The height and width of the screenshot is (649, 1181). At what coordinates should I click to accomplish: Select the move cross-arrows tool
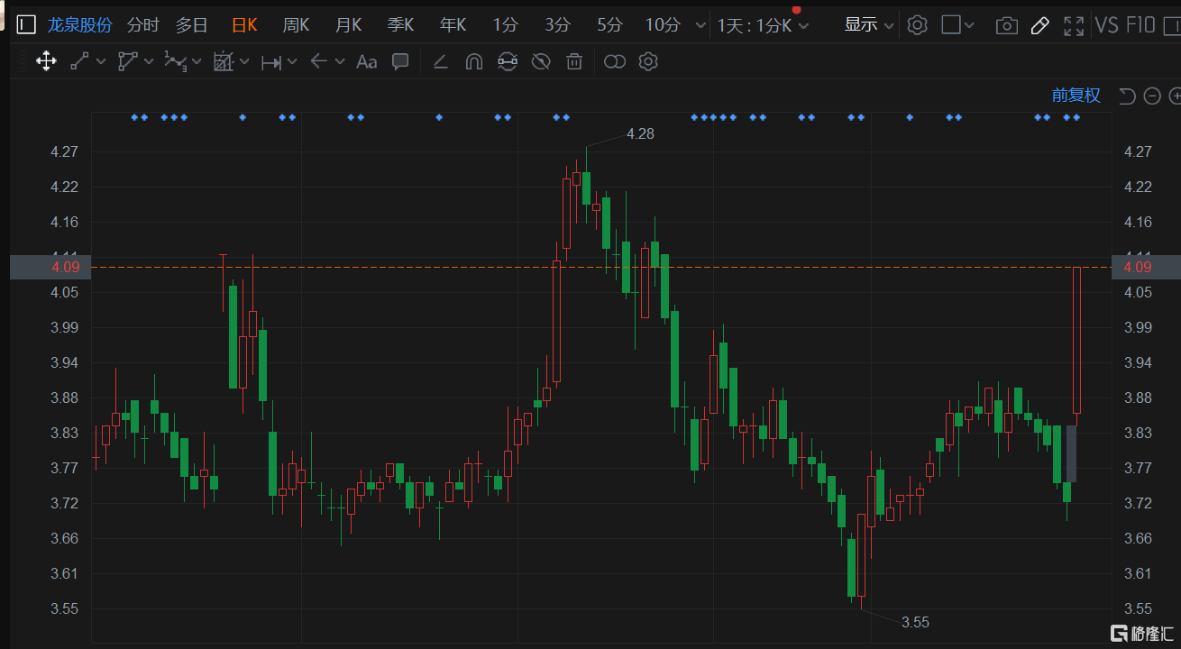(46, 61)
